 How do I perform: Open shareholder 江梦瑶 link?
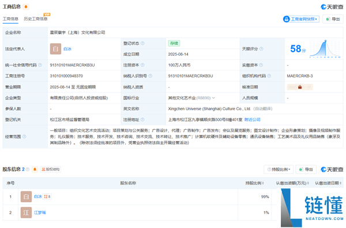click(40, 212)
